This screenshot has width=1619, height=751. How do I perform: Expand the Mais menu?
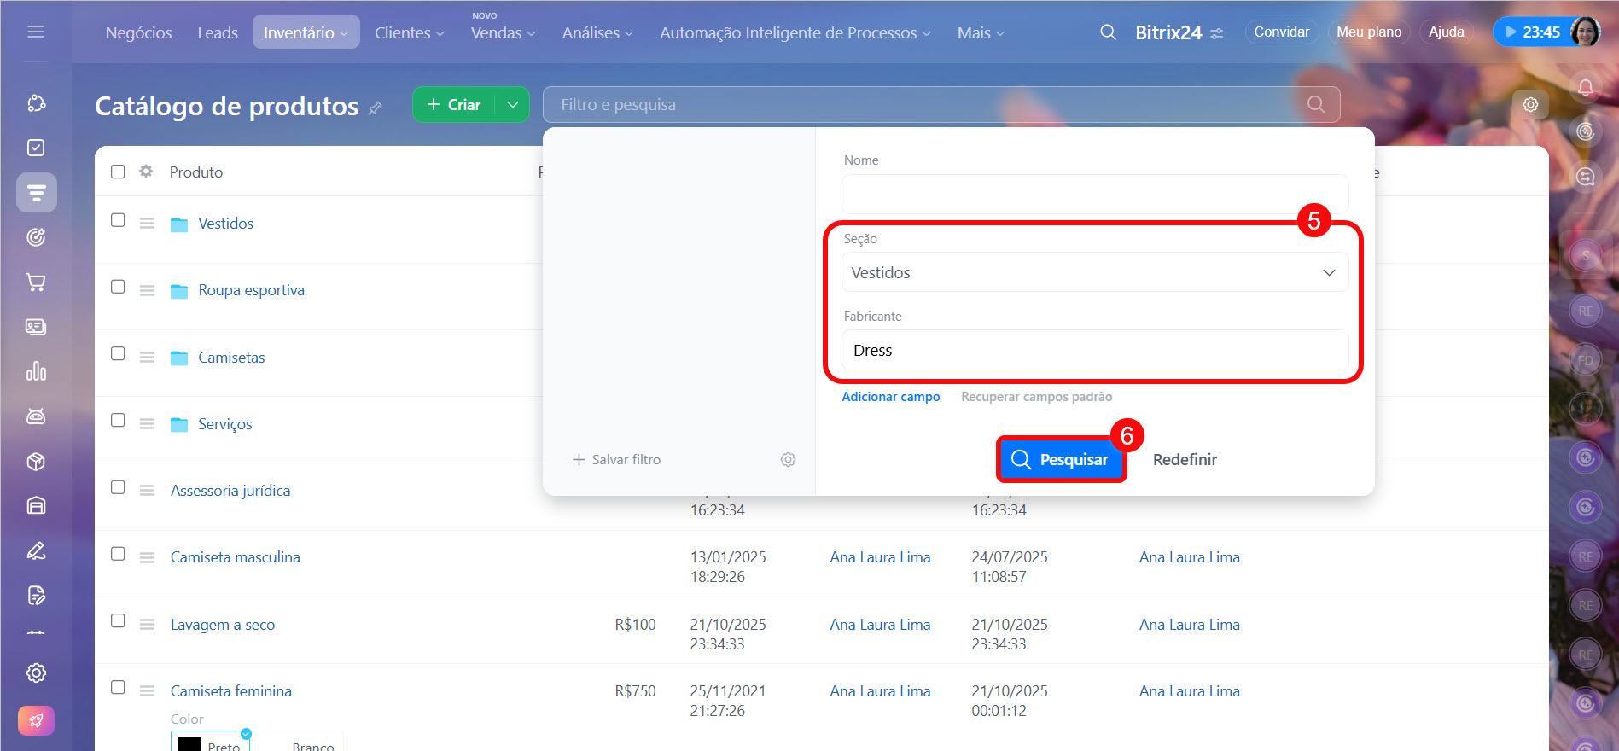[x=980, y=32]
